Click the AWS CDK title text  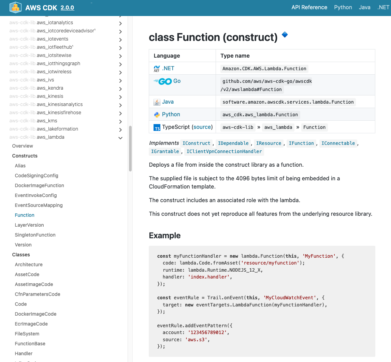(x=41, y=8)
